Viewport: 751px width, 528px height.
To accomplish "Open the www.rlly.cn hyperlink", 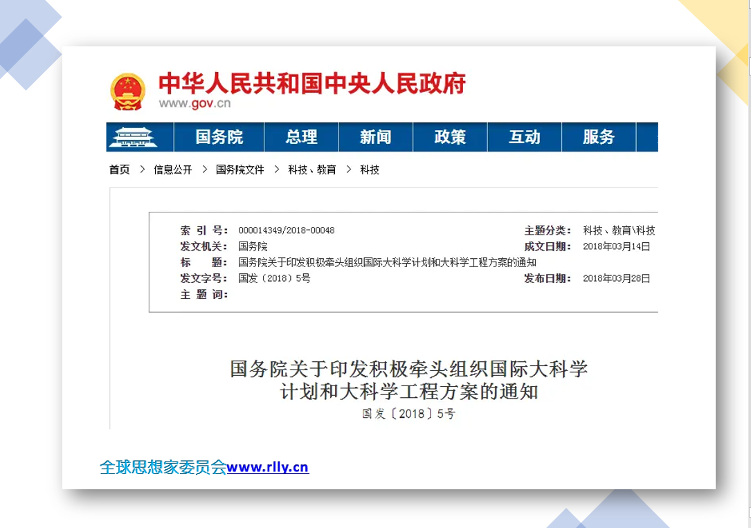I will [x=268, y=466].
